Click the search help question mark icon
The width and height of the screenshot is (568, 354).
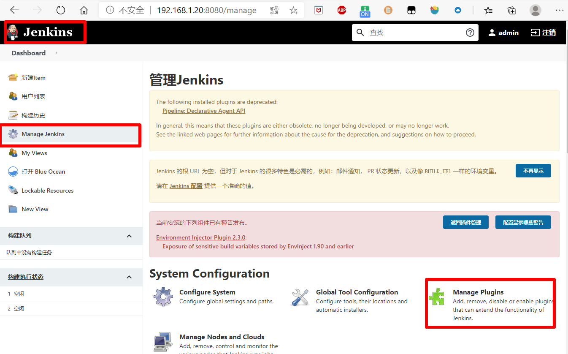point(470,33)
